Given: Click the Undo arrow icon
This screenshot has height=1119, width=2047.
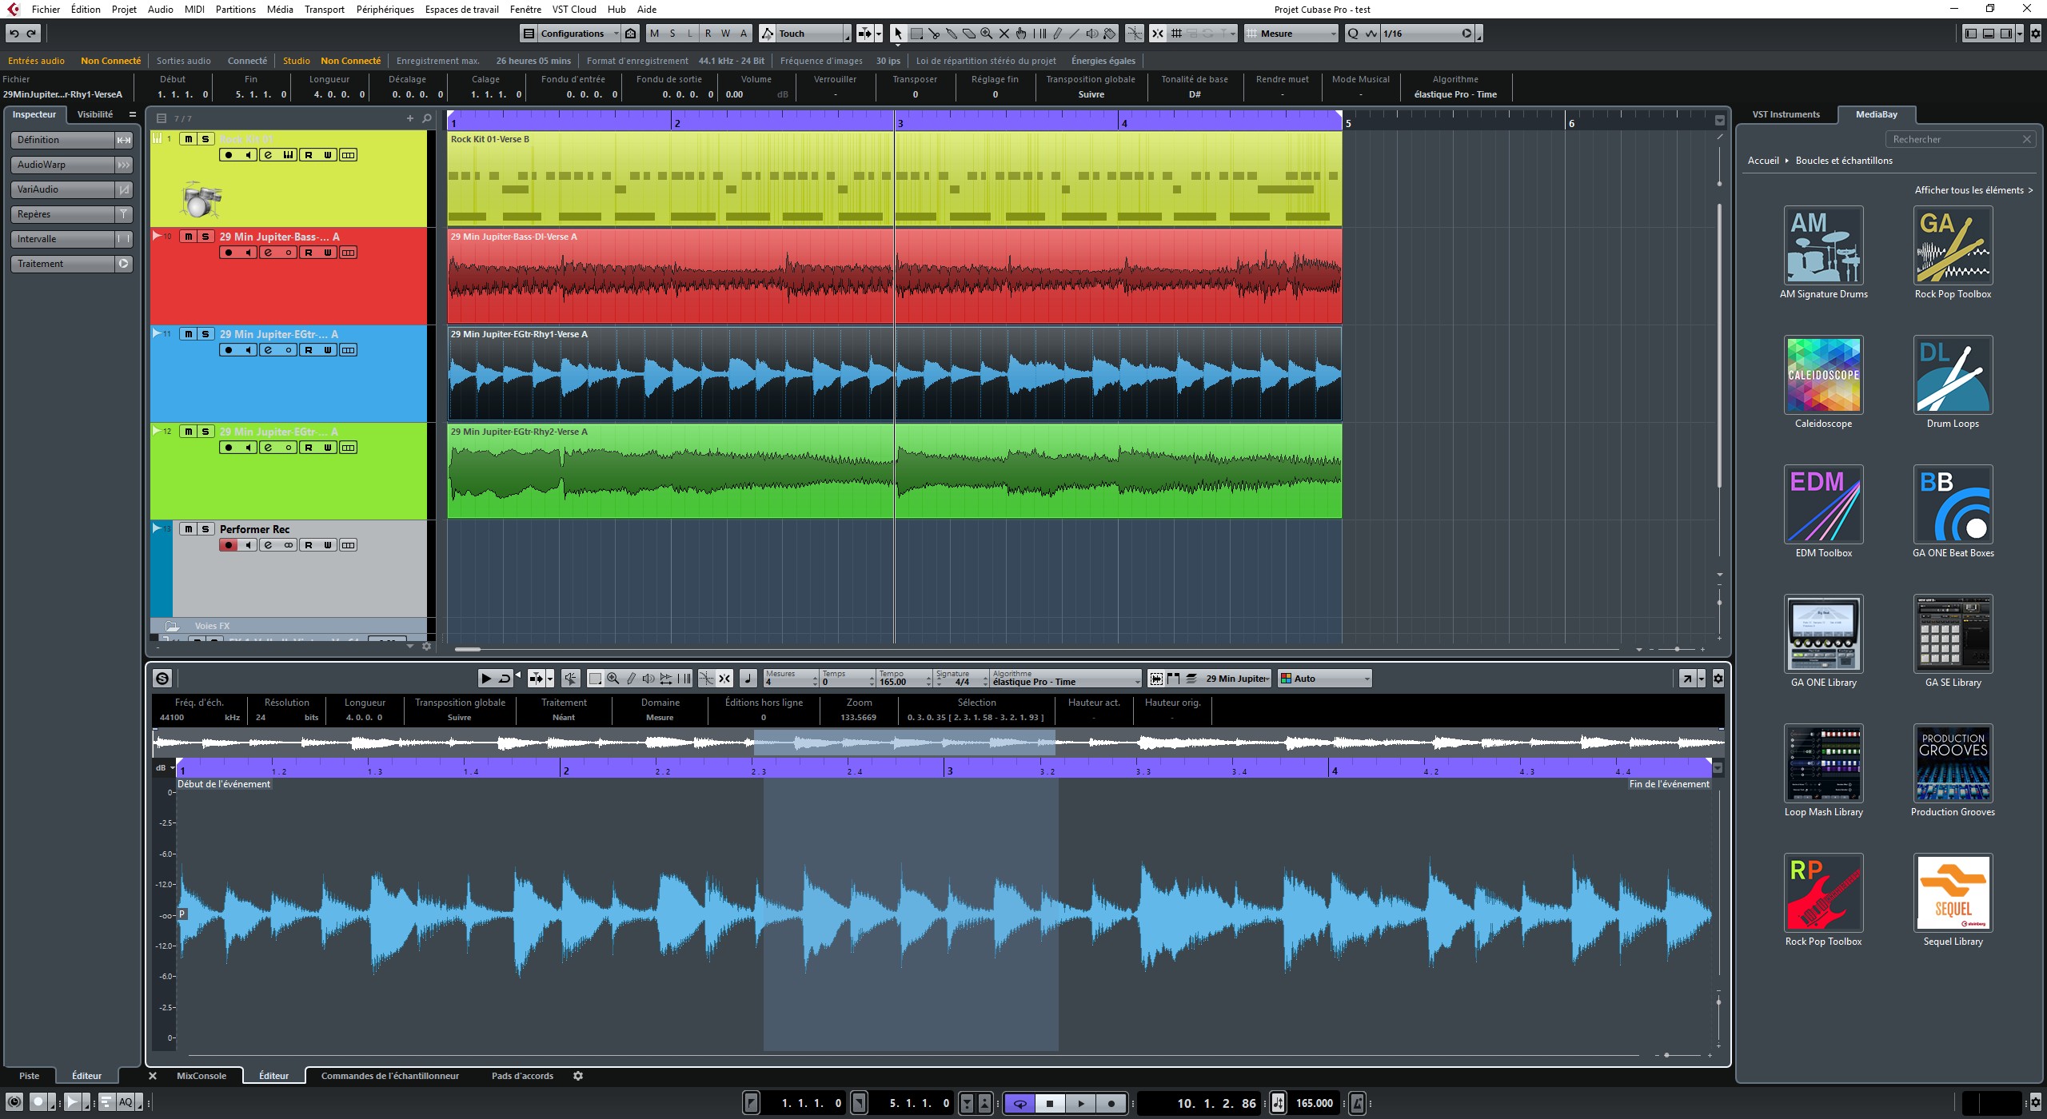Looking at the screenshot, I should click(14, 34).
